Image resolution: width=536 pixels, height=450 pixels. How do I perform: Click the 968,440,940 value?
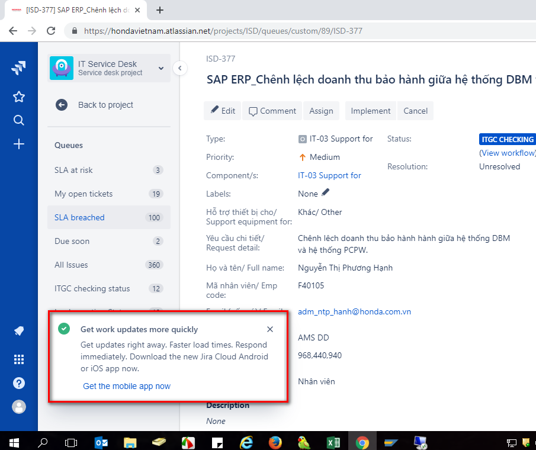tap(320, 355)
